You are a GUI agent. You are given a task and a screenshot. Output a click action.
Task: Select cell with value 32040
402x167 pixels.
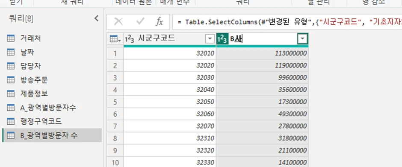click(x=170, y=90)
